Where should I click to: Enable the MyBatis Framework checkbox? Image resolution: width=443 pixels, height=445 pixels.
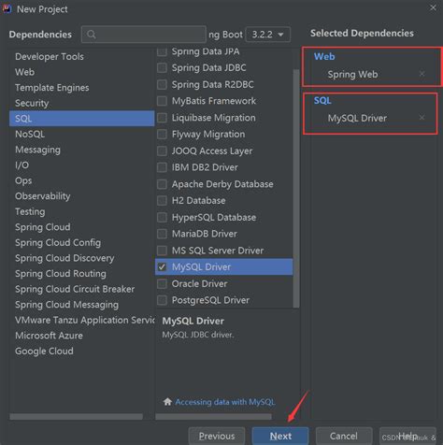coord(162,101)
